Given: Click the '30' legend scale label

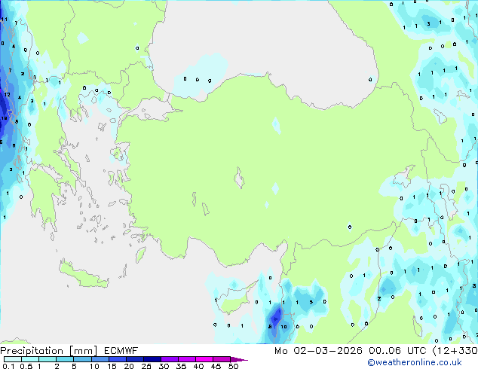Looking at the screenshot, I should pyautogui.click(x=164, y=366).
